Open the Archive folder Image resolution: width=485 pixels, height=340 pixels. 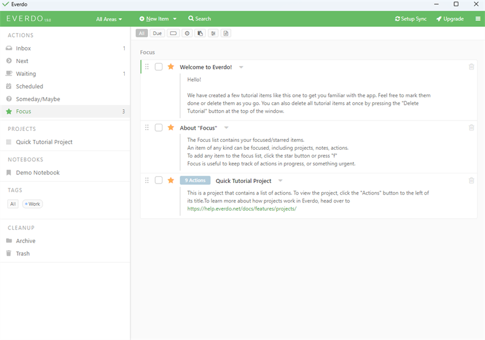65,241
